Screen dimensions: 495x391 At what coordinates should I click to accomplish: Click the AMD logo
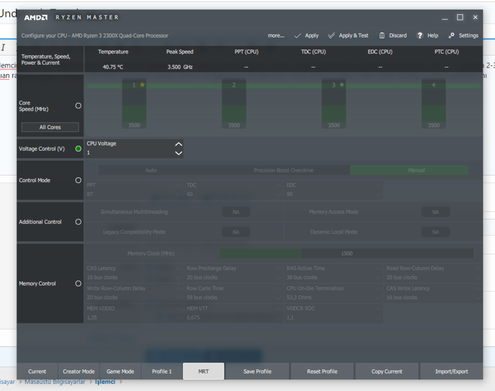pos(36,18)
